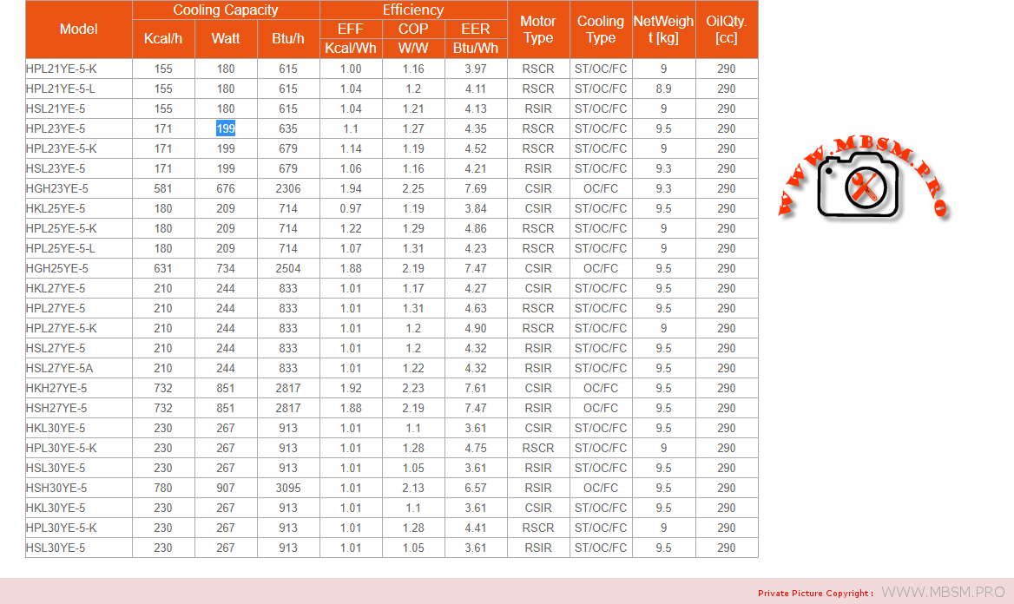
Task: Select the HSH30YE-5 model name
Action: click(57, 488)
